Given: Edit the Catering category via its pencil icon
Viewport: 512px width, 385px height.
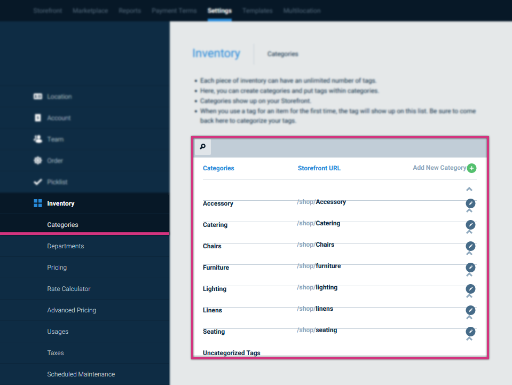Looking at the screenshot, I should [x=470, y=225].
